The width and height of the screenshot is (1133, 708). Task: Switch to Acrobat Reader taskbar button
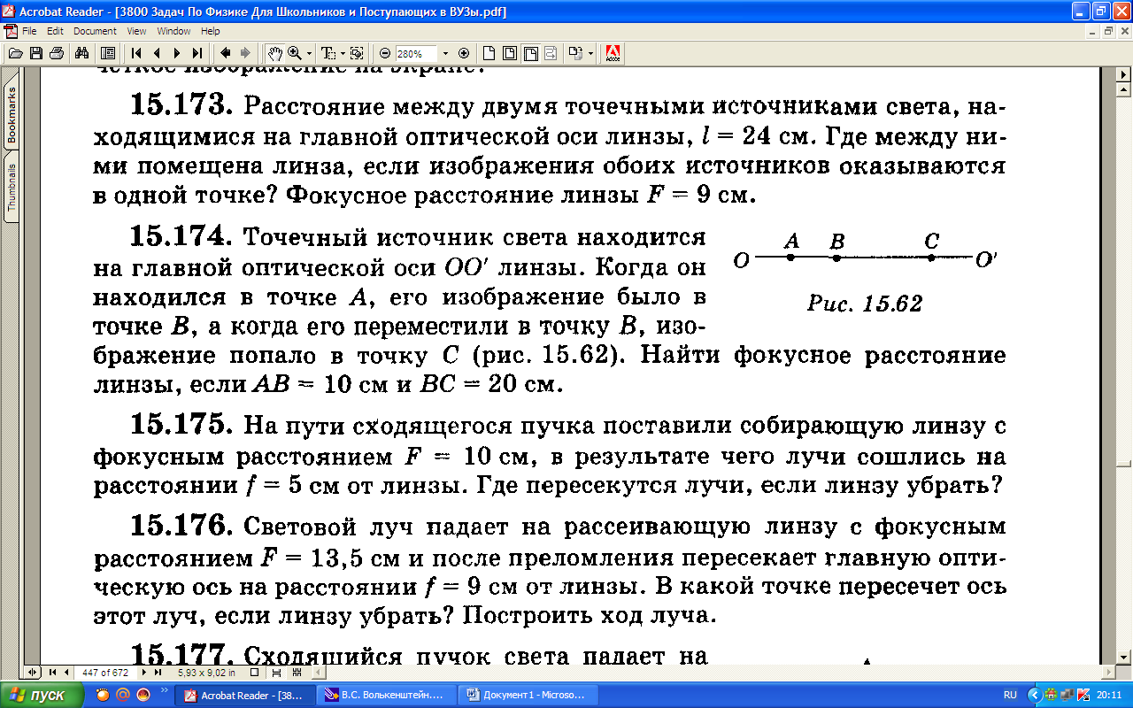pos(245,695)
